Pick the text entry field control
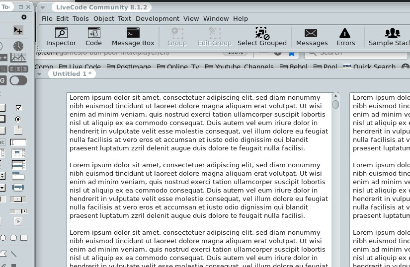The image size is (410, 267). click(18, 142)
